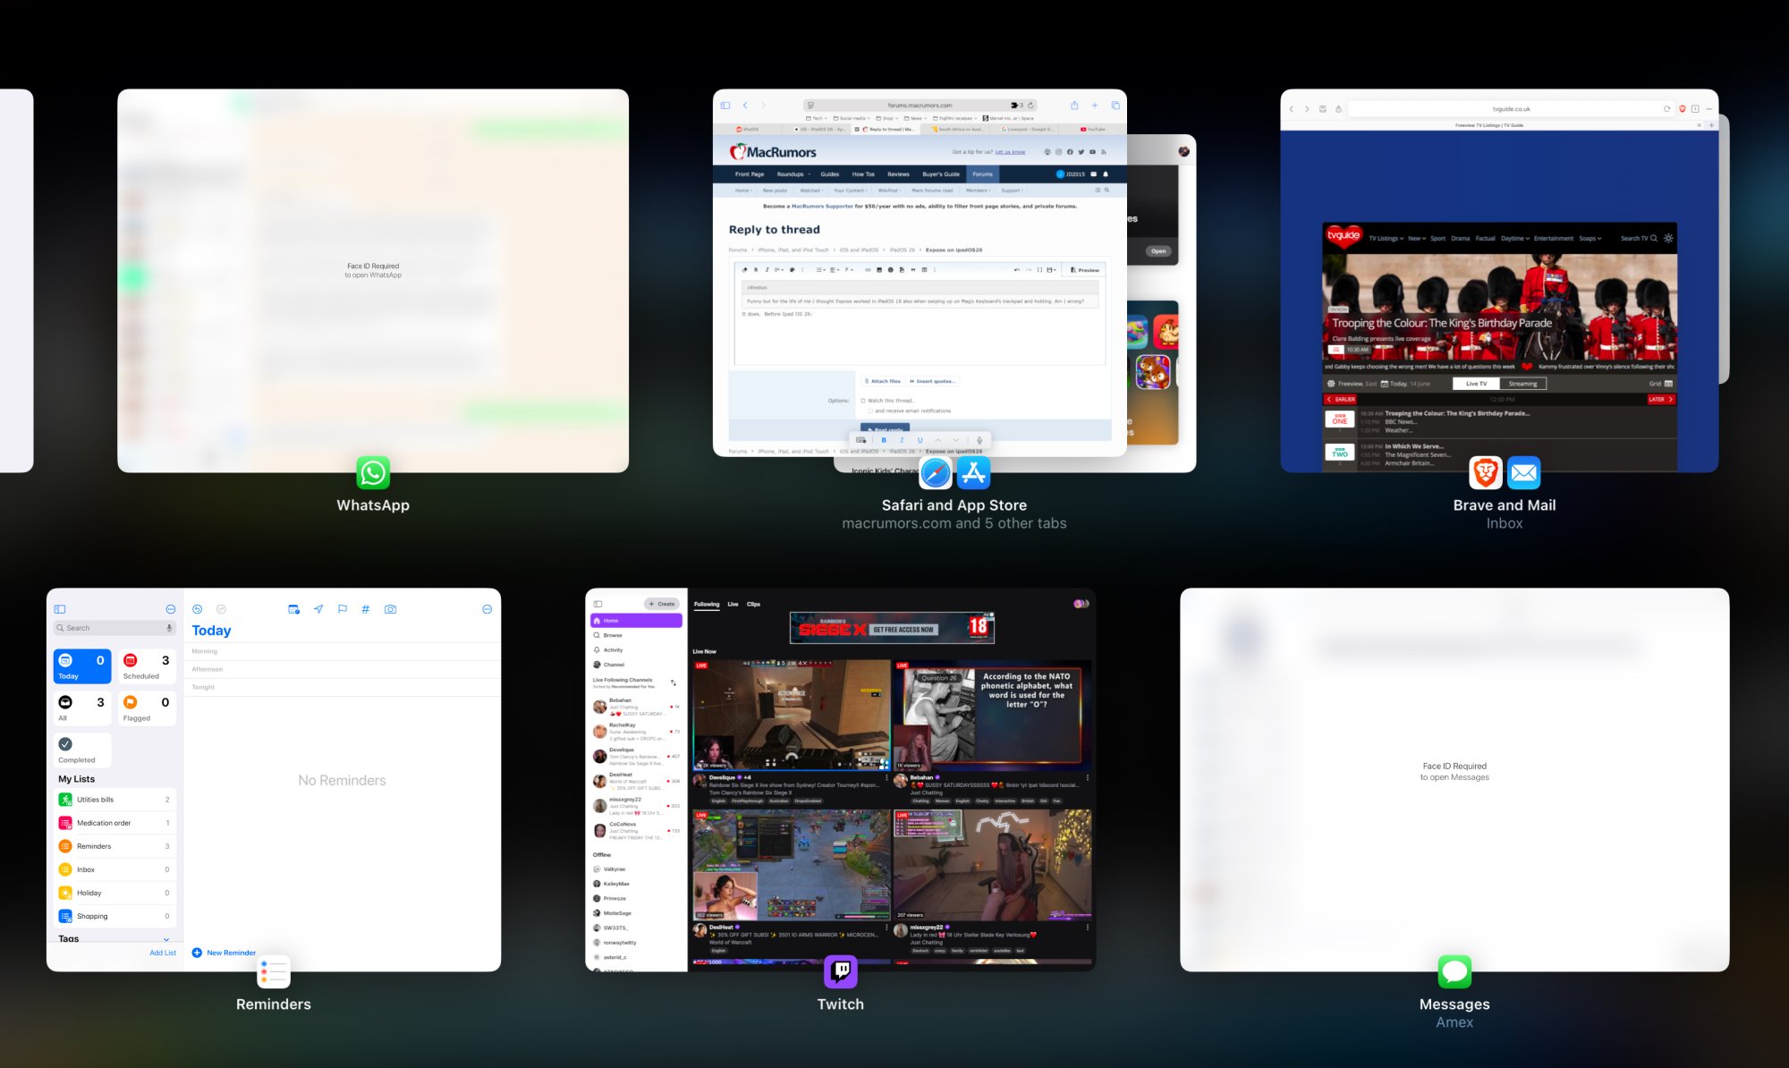Click the location arrow icon in Reminders

[x=318, y=609]
